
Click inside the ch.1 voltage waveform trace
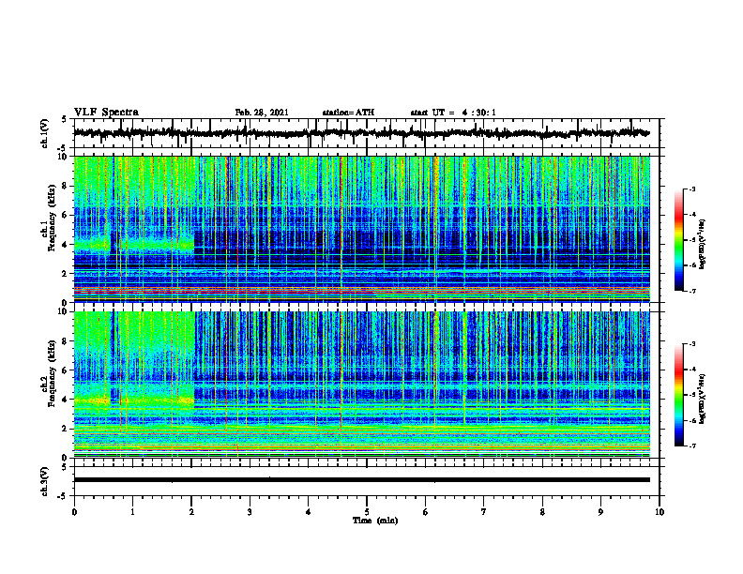click(361, 133)
